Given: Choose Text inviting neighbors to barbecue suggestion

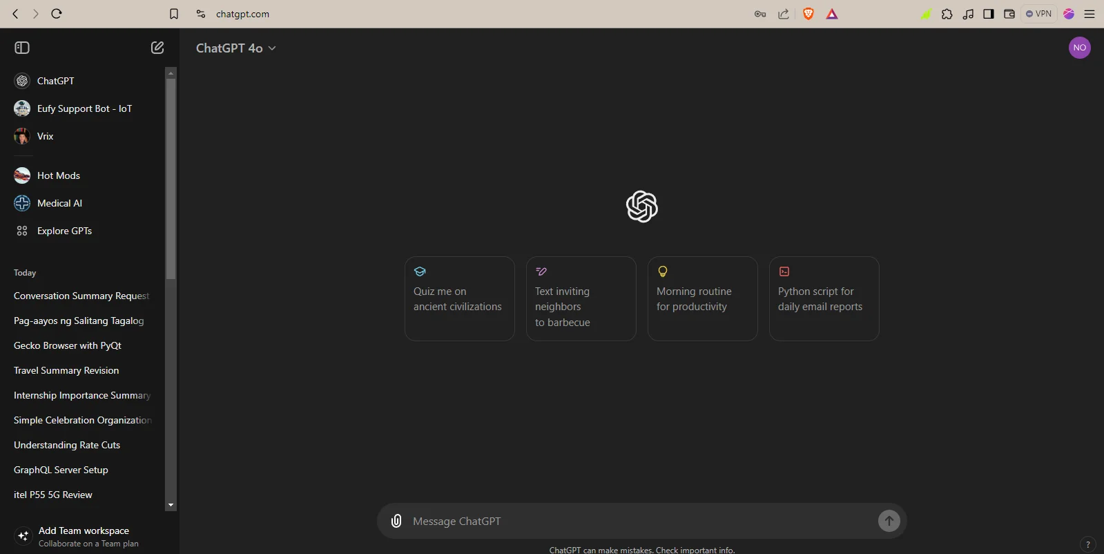Looking at the screenshot, I should (x=581, y=298).
